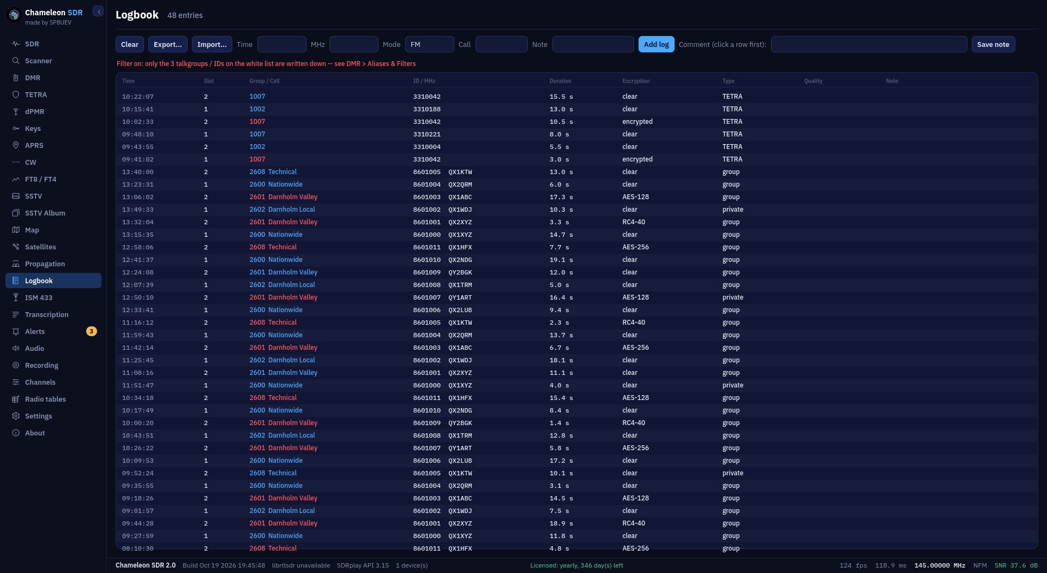This screenshot has height=573, width=1047.
Task: Save the comment with Save note
Action: [993, 44]
